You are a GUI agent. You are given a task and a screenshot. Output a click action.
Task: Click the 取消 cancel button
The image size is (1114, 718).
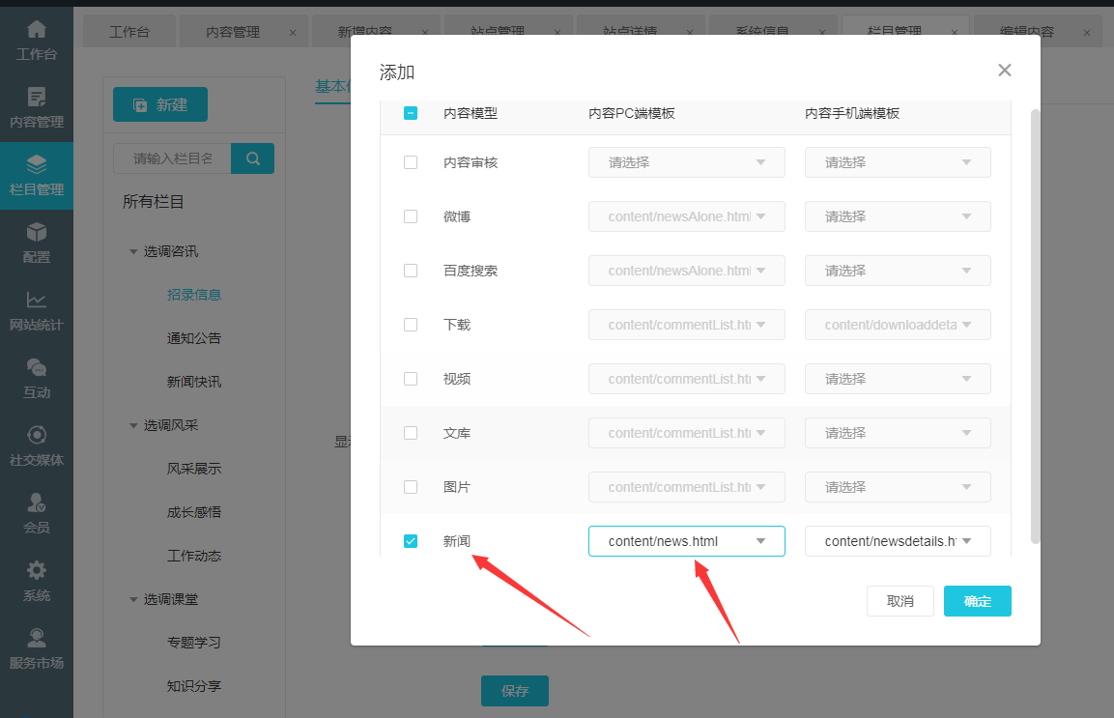point(900,601)
